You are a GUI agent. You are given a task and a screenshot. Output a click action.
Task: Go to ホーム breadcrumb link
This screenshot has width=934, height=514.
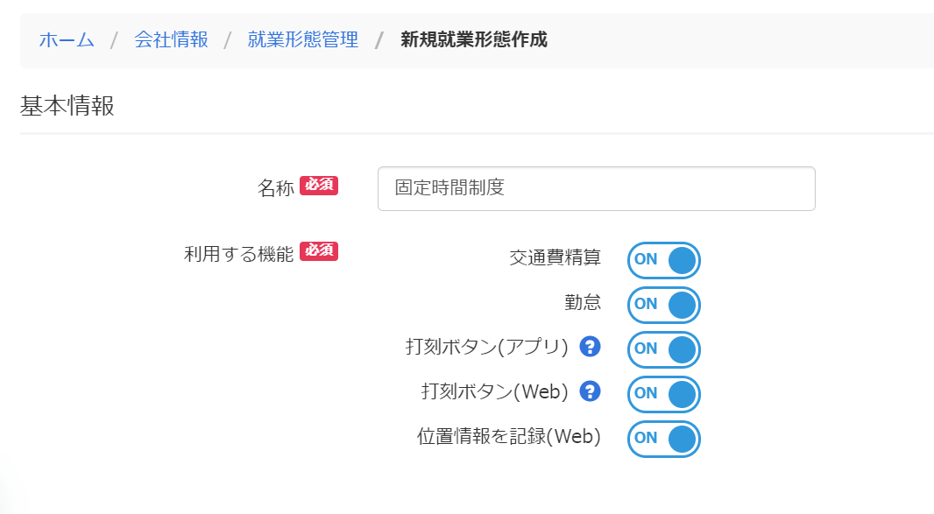click(67, 40)
